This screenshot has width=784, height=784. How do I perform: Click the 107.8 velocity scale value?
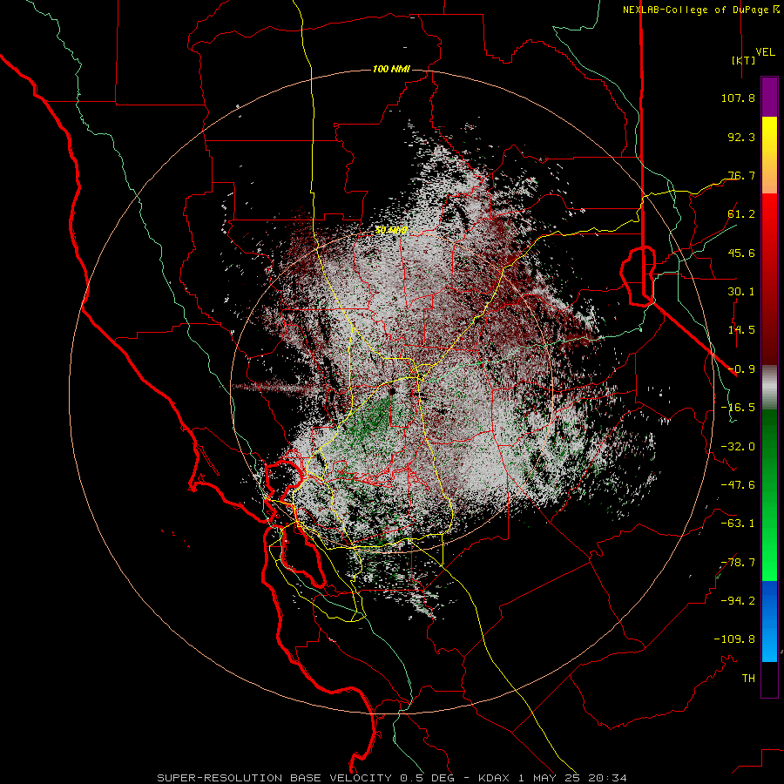(x=738, y=98)
